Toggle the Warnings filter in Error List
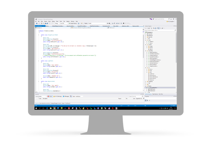The height and width of the screenshot is (148, 211). coord(58,96)
